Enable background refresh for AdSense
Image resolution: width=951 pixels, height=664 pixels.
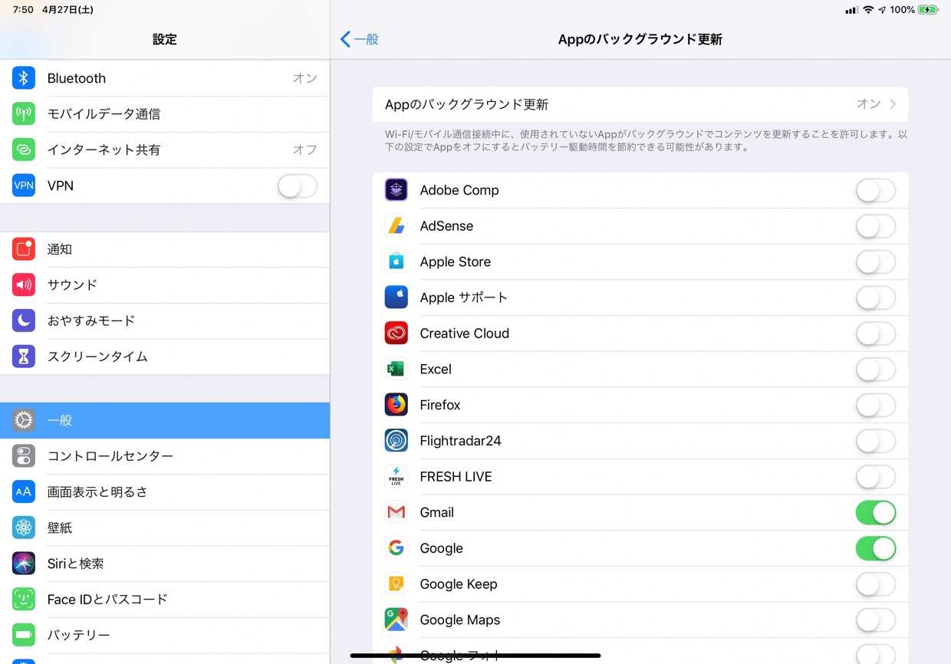coord(876,226)
